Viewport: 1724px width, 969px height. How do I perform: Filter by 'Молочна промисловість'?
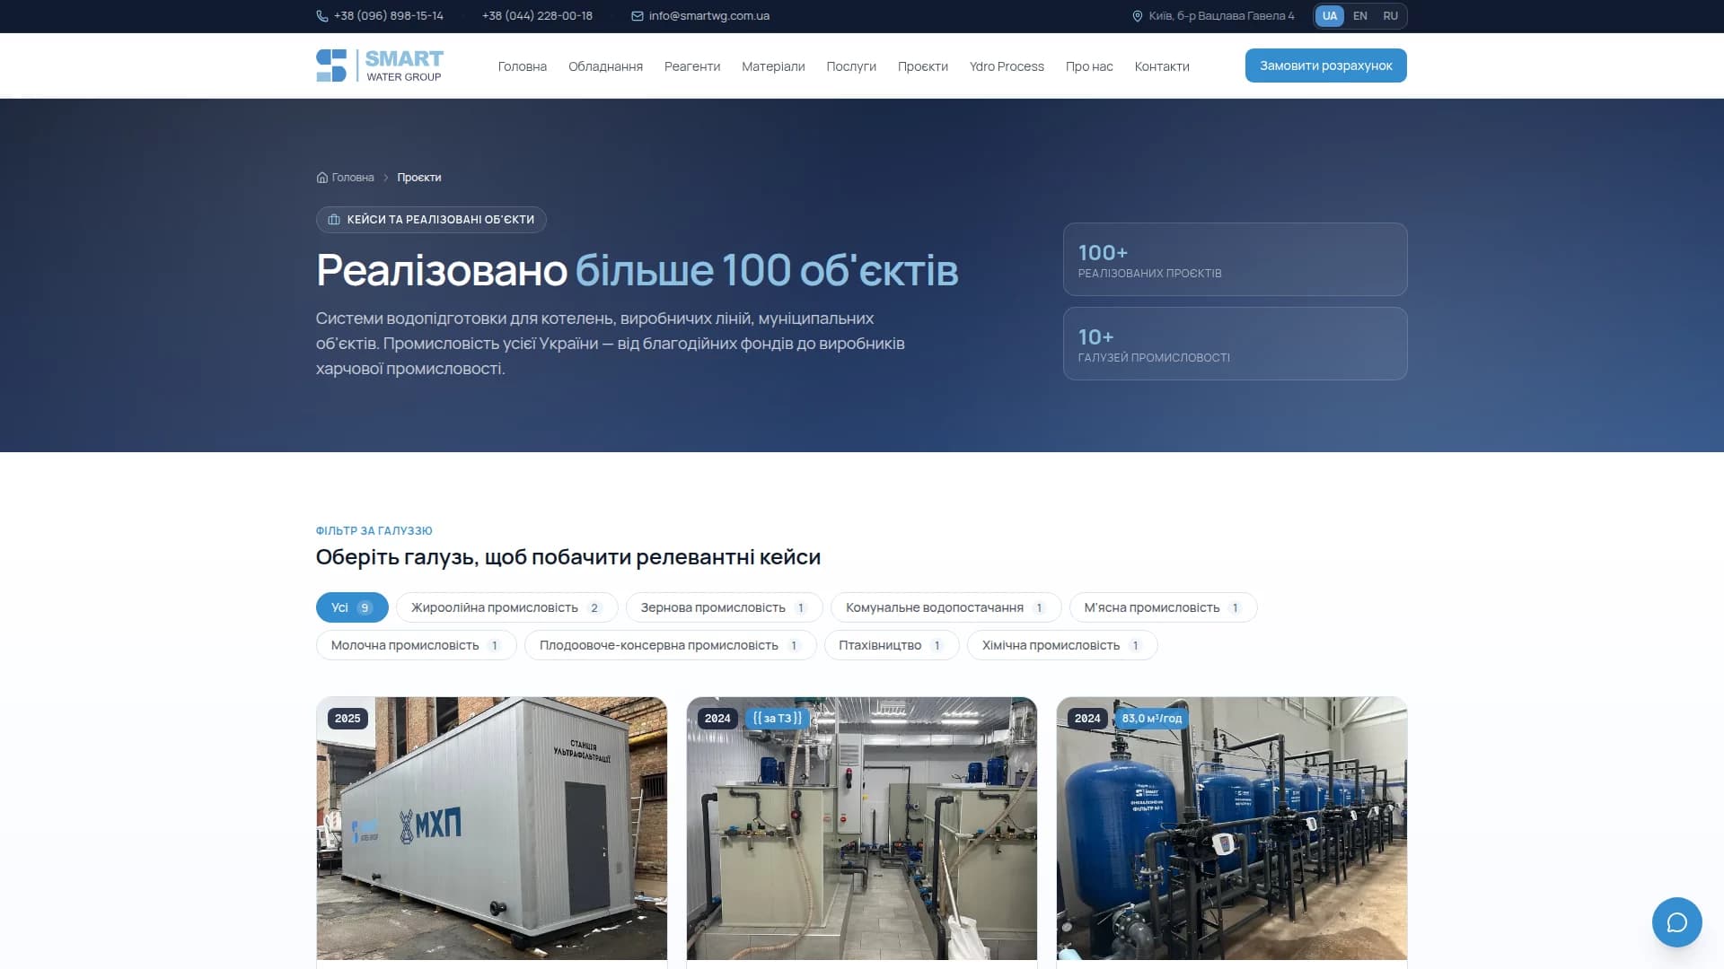pyautogui.click(x=416, y=645)
